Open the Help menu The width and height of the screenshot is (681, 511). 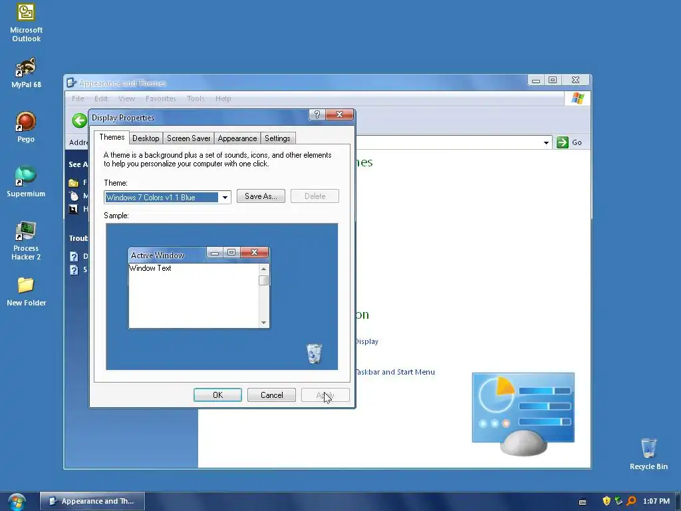coord(223,98)
